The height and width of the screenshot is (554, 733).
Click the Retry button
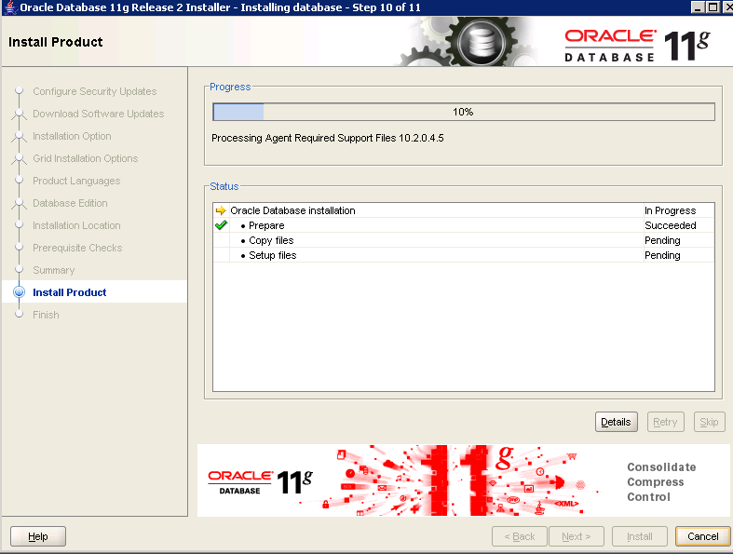pos(665,422)
